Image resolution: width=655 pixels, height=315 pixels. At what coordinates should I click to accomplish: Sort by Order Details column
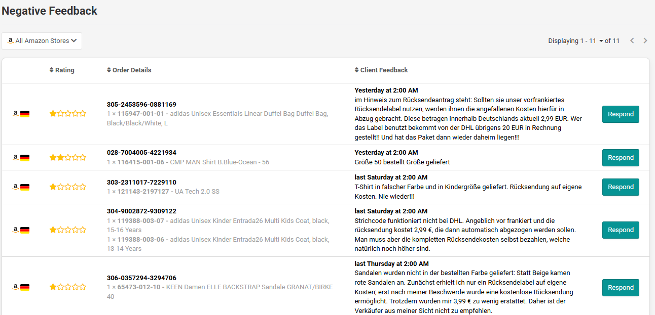tap(129, 70)
